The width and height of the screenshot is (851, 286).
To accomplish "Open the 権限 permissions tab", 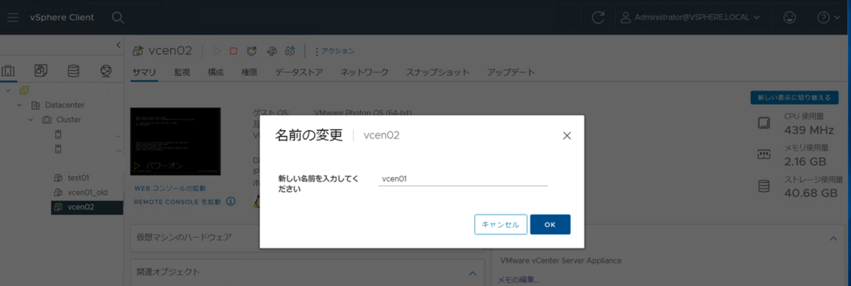I will pyautogui.click(x=249, y=72).
